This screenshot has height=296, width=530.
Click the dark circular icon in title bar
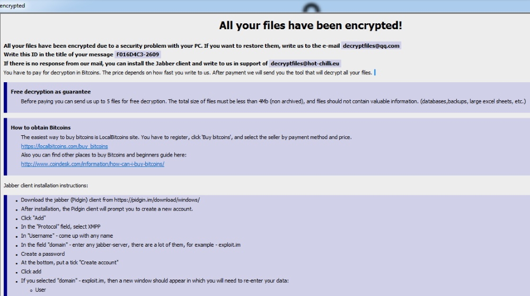pos(311,8)
